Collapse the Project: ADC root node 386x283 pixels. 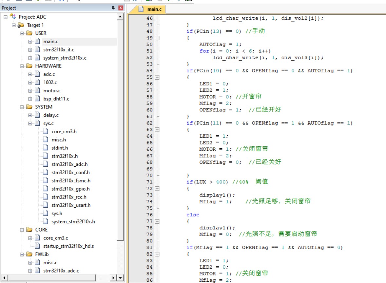click(x=6, y=17)
